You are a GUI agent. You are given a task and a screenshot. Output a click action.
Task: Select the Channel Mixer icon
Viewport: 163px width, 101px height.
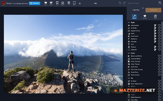click(x=129, y=59)
